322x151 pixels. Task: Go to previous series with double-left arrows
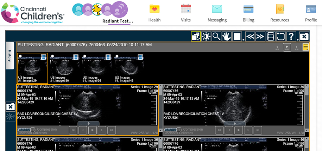pos(250,37)
